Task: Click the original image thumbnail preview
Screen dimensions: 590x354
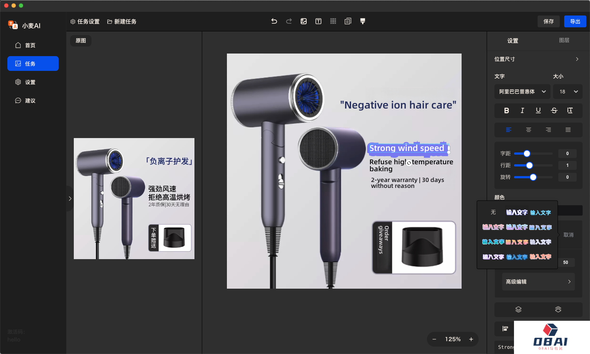Action: coord(134,199)
